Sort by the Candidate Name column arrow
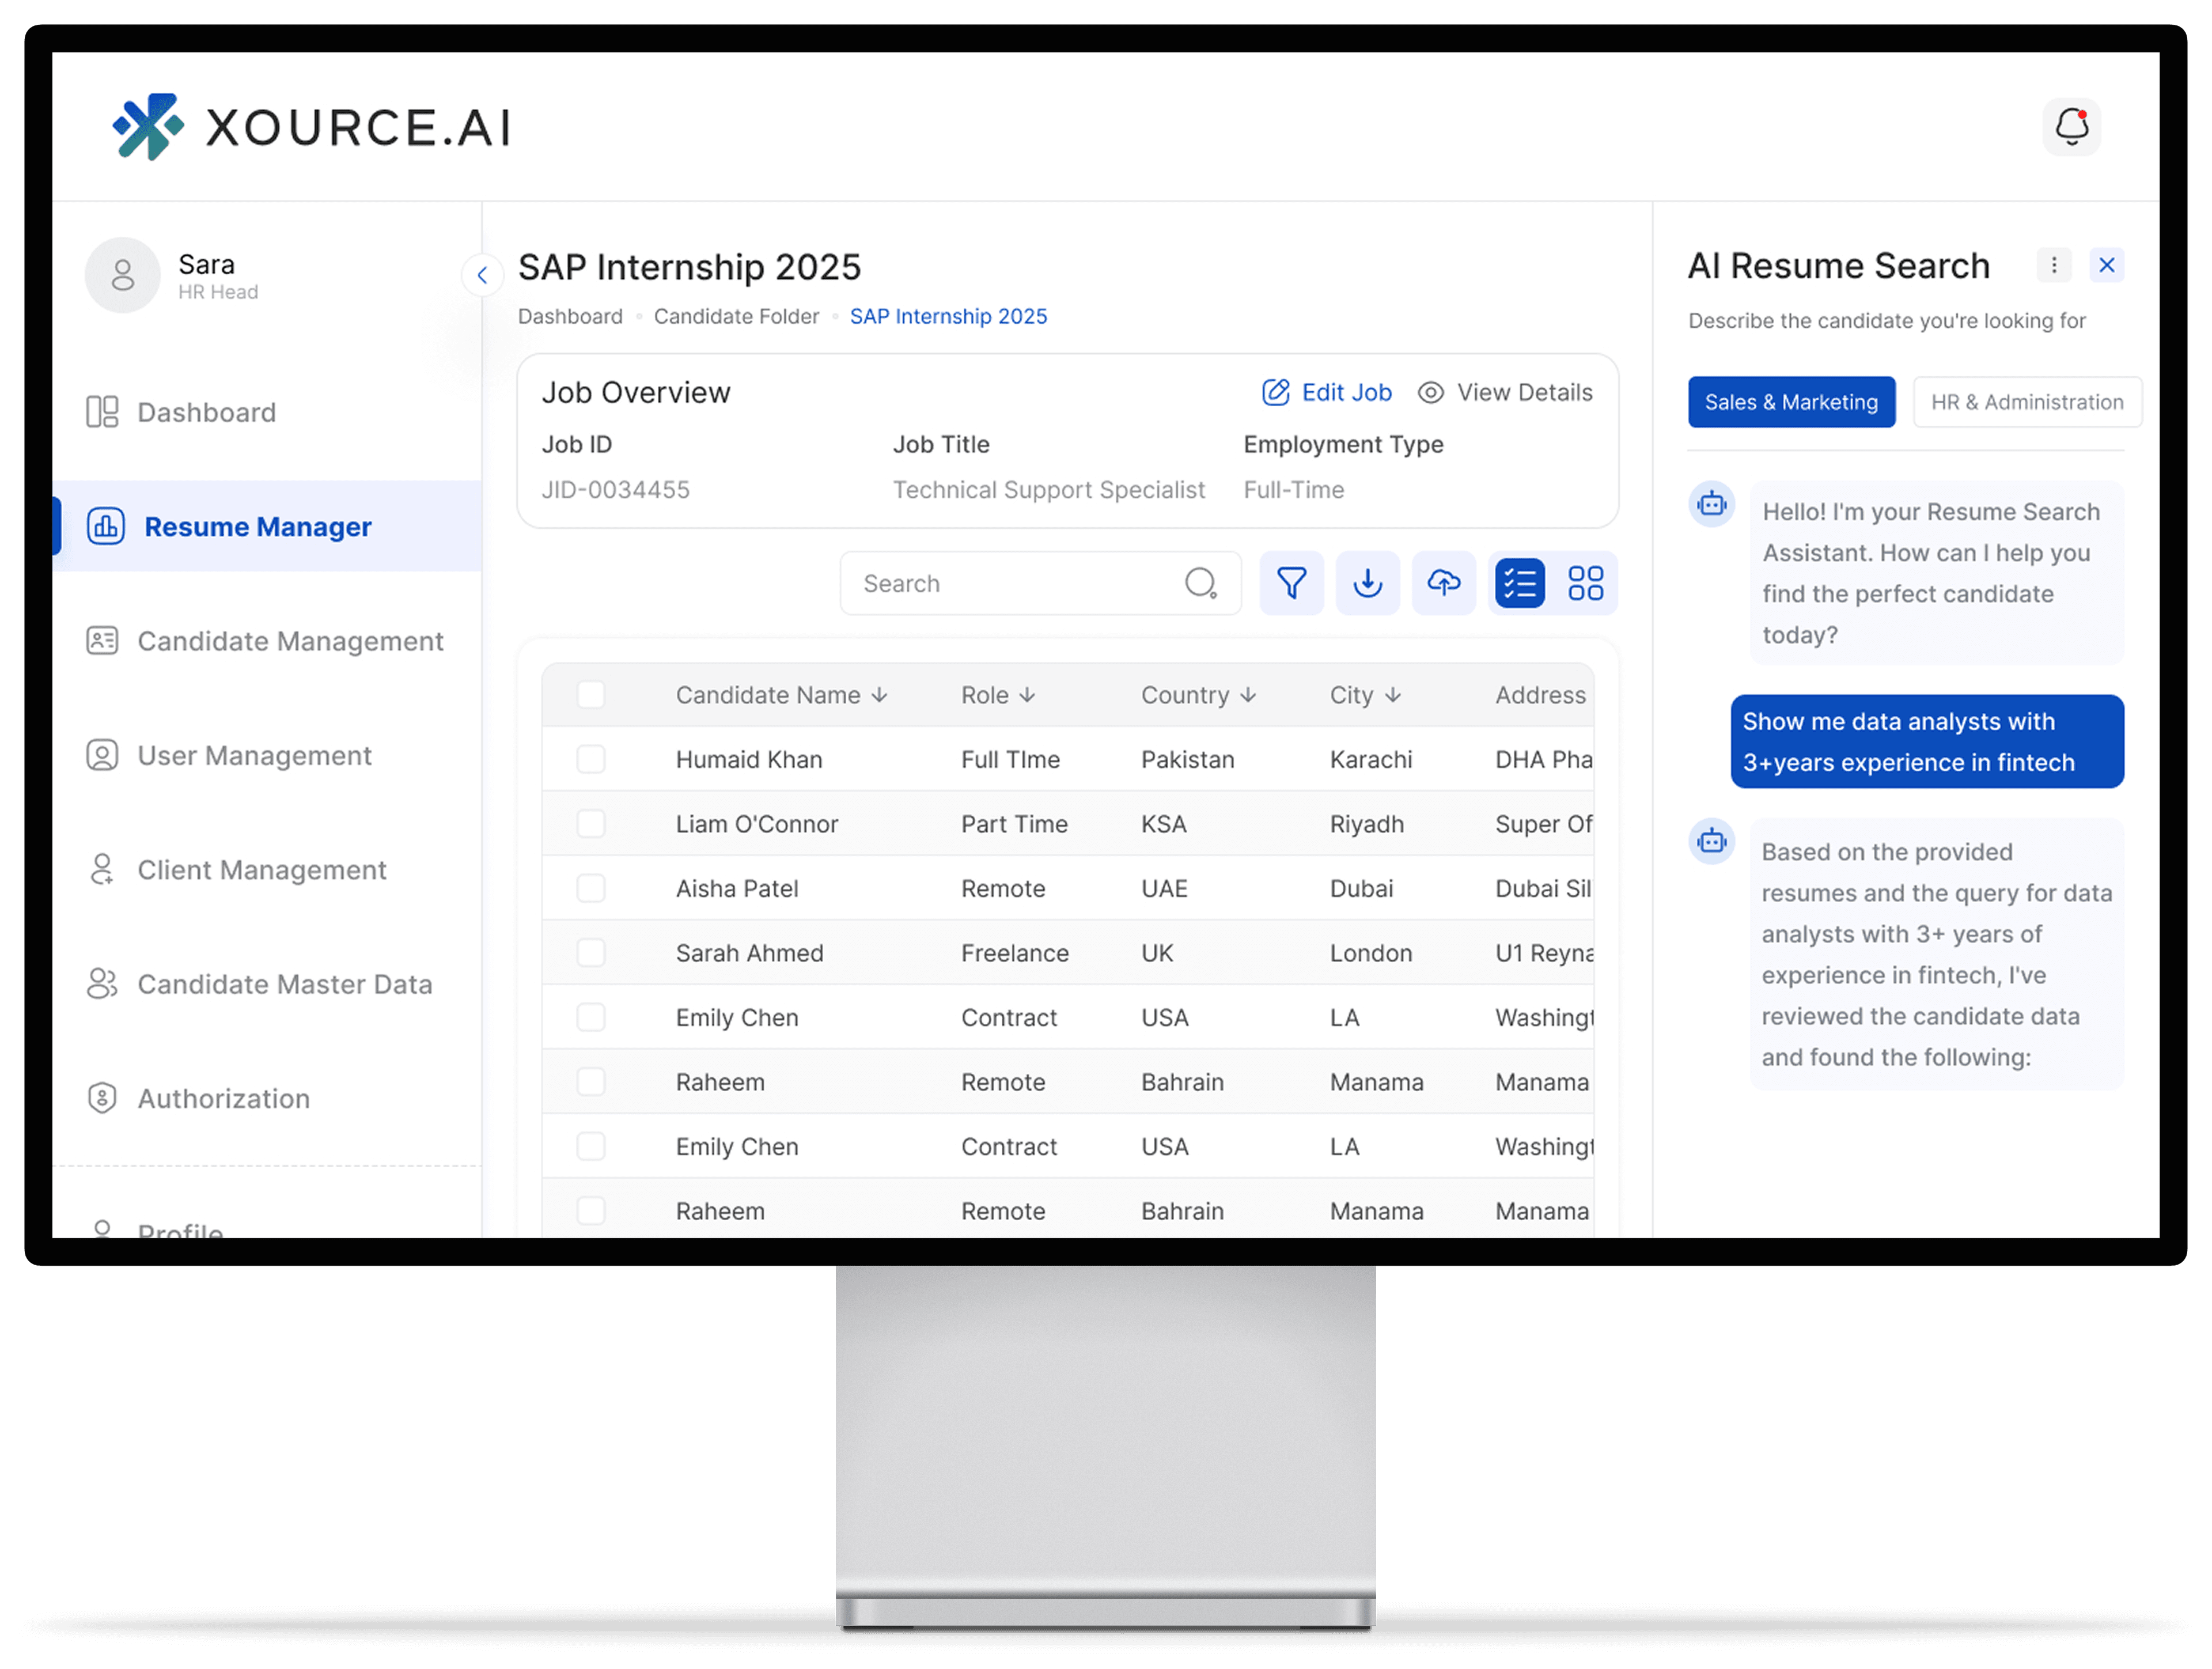This screenshot has width=2212, height=1669. (879, 695)
